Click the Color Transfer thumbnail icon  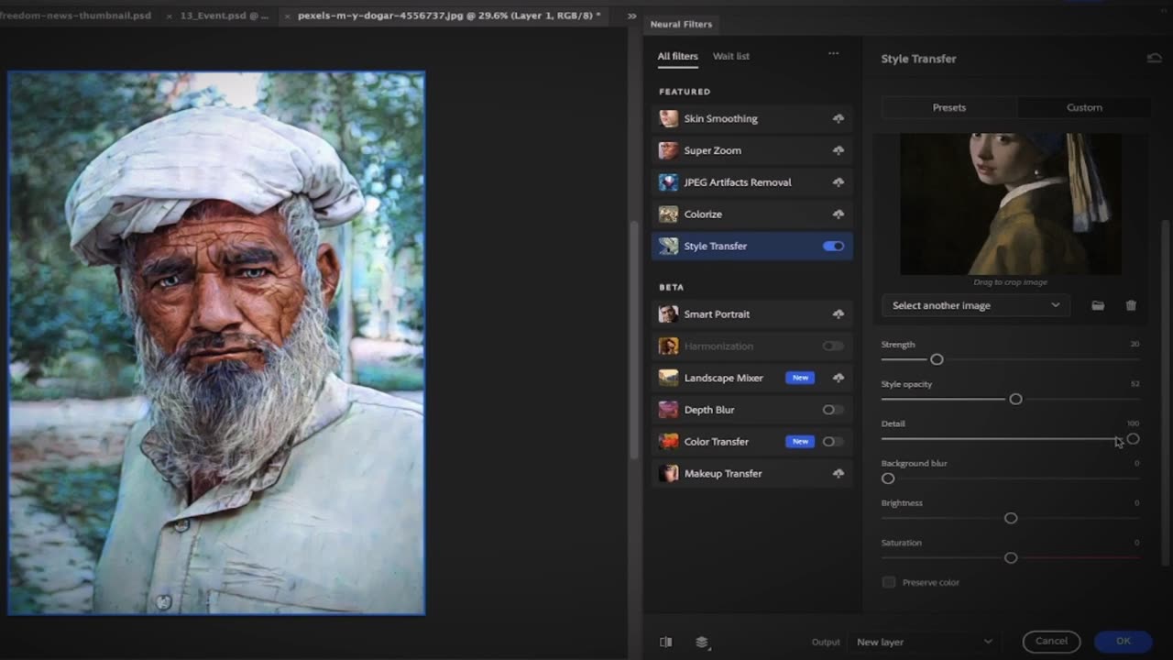[x=669, y=442]
